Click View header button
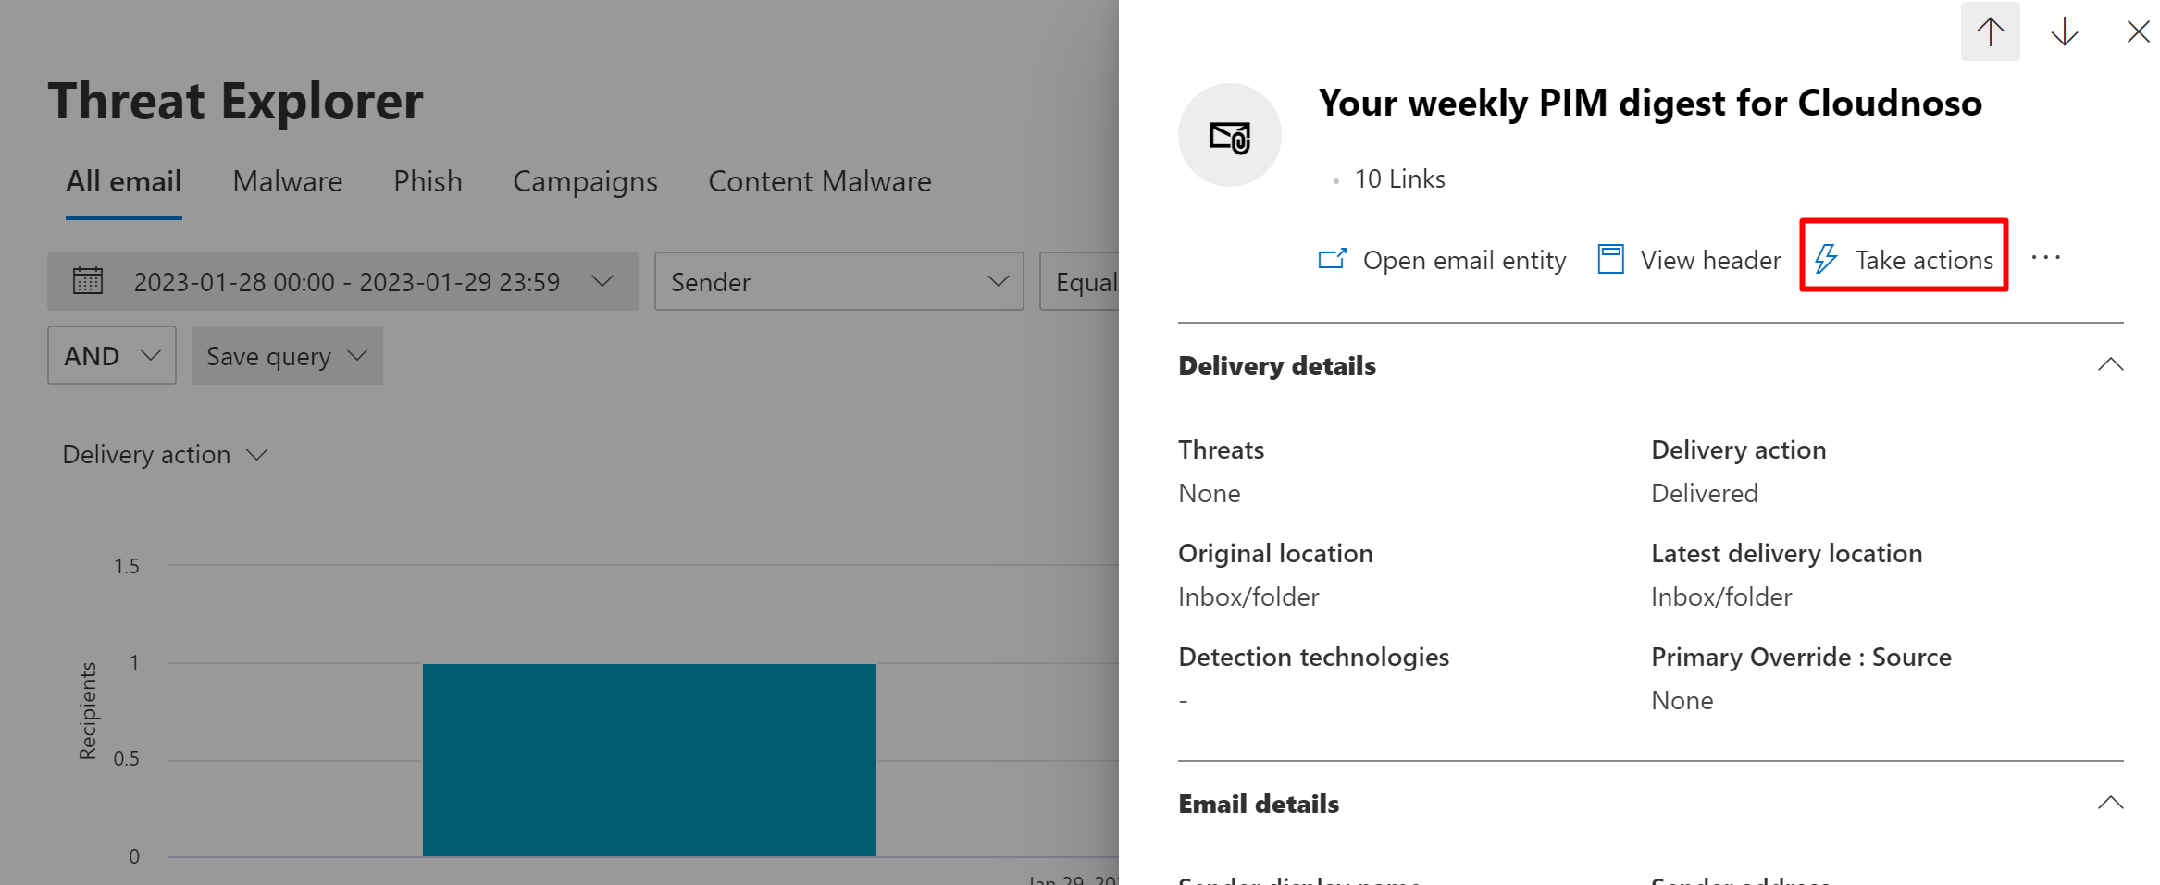 coord(1690,260)
